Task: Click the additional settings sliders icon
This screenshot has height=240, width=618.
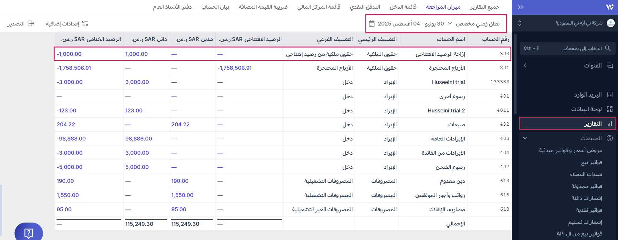Action: [85, 24]
